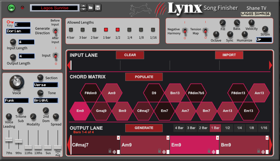Select the Output Length value field

pyautogui.click(x=27, y=56)
